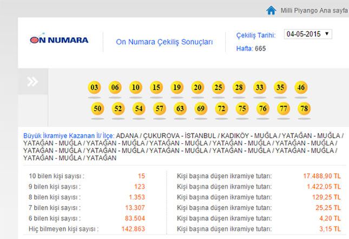Screen dimensions: 349x239
Task: Click the 9 bilen kişi sayısı label
Action: [55, 187]
